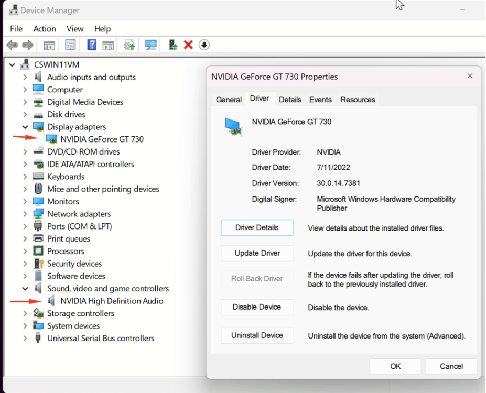Viewport: 486px width, 393px height.
Task: Expand the IDE ATA/ATAPI controllers chevron
Action: tap(25, 164)
